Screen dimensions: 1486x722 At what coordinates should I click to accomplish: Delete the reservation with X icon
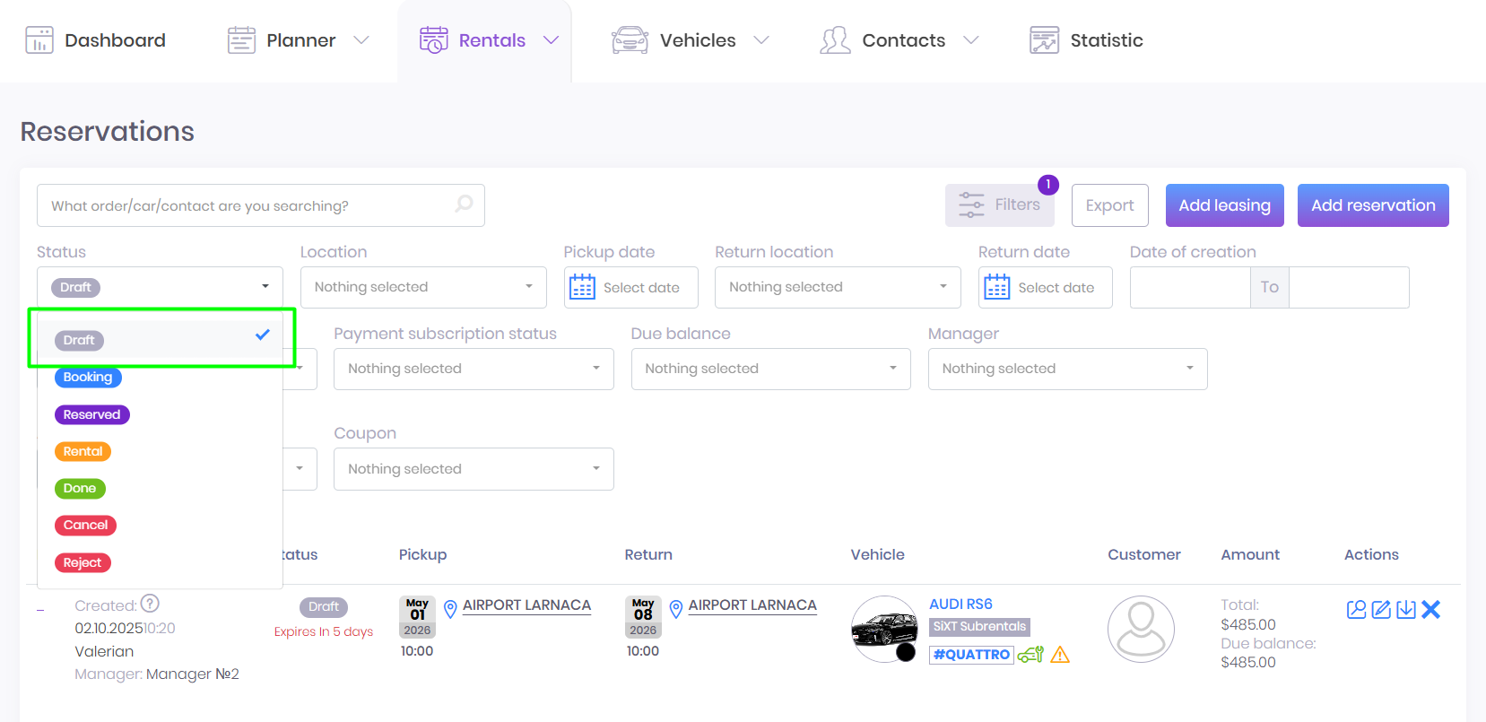(1431, 610)
